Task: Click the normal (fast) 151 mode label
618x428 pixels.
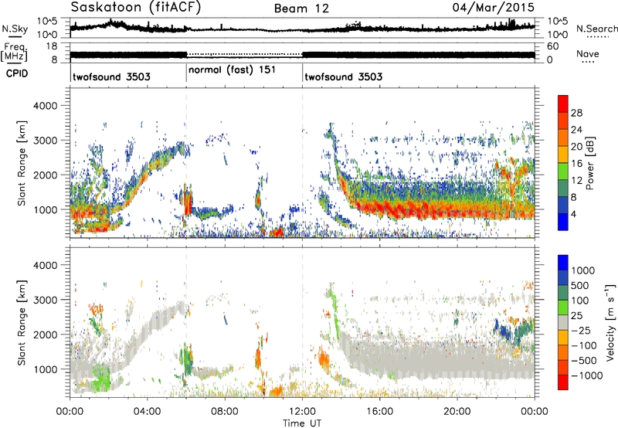Action: [233, 70]
